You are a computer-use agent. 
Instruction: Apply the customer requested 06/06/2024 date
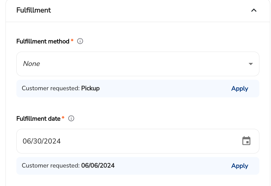pyautogui.click(x=240, y=166)
